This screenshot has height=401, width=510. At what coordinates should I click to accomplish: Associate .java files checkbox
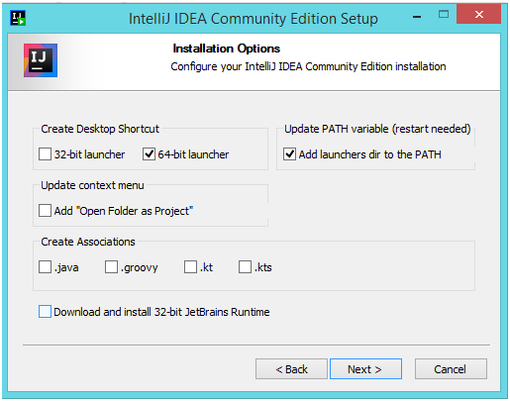[x=45, y=267]
